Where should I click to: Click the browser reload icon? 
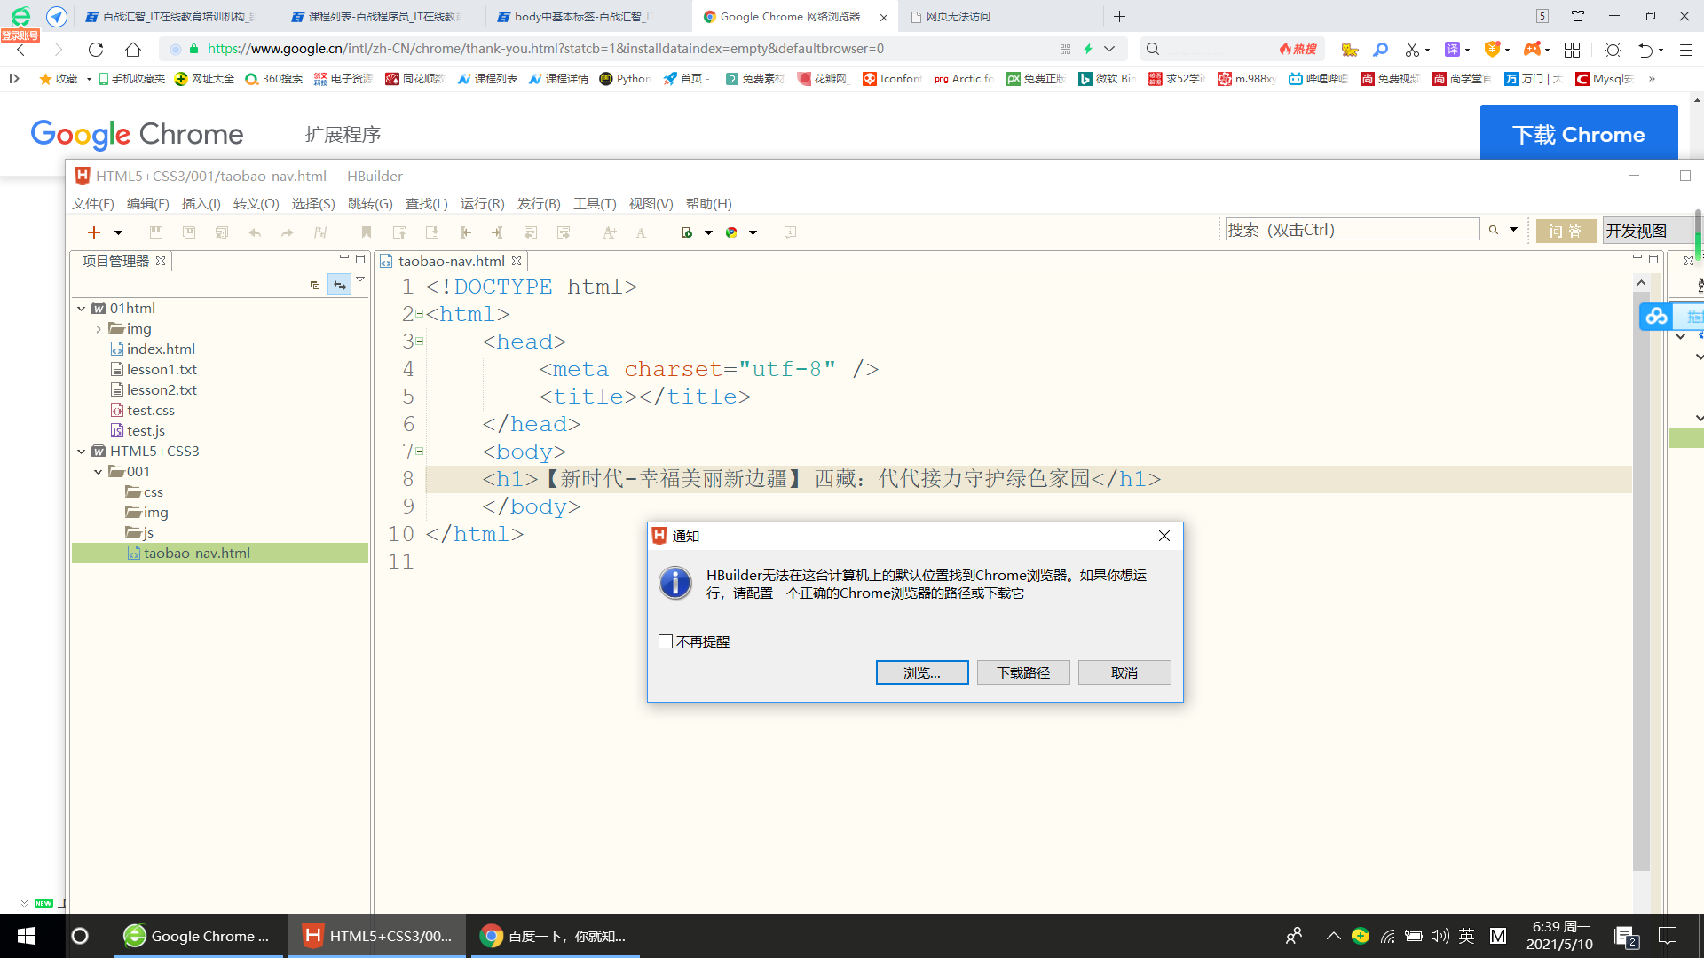pyautogui.click(x=96, y=50)
